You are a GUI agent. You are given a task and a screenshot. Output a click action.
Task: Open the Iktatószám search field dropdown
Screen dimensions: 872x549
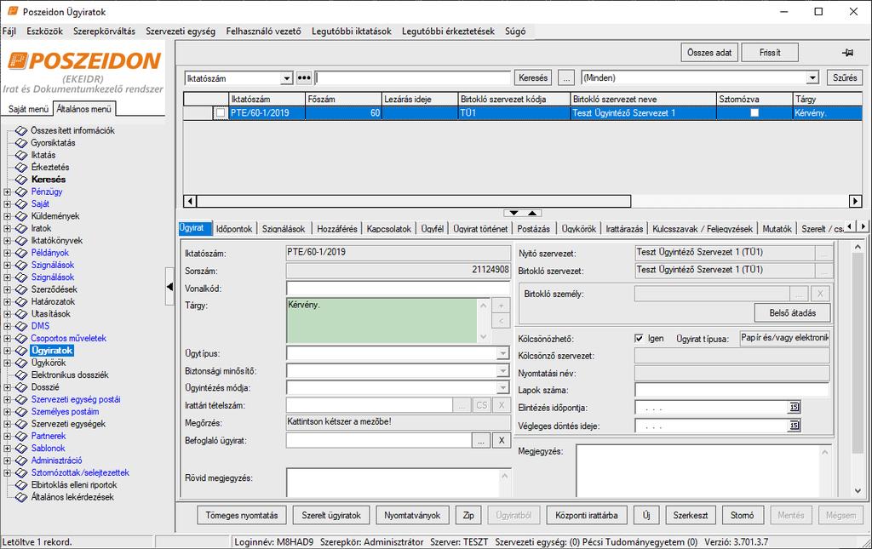(x=286, y=78)
